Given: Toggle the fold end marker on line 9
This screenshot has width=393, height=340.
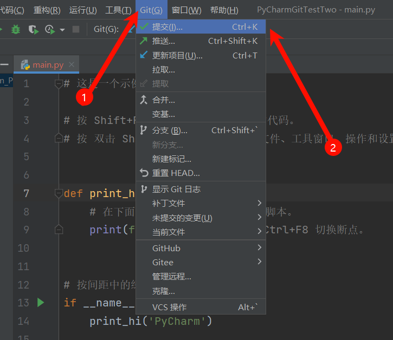Looking at the screenshot, I should tap(59, 230).
